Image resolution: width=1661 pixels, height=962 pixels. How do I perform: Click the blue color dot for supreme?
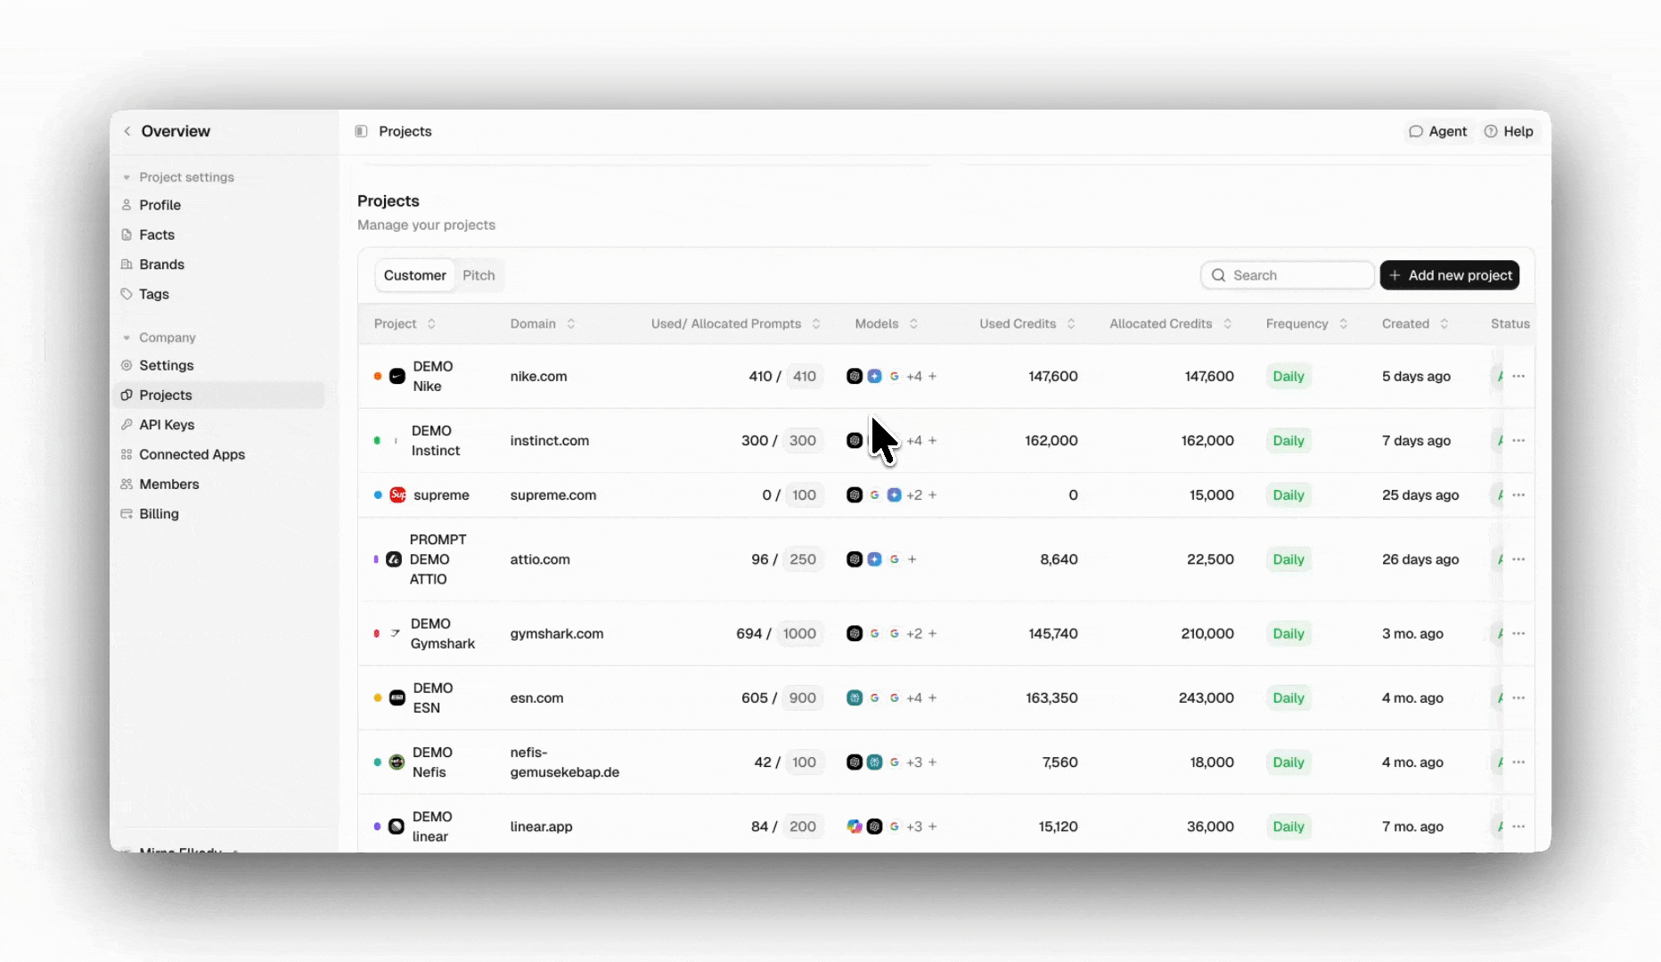(x=378, y=494)
